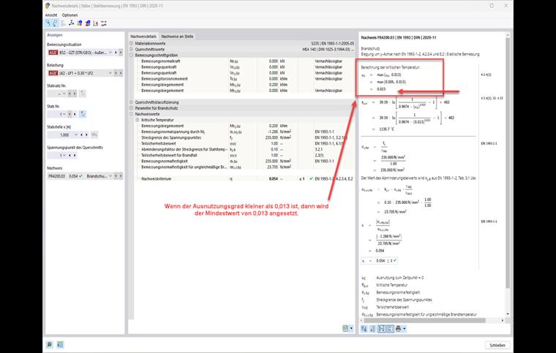This screenshot has width=556, height=353.
Task: Go to next Spannungspunkt
Action: [75, 156]
